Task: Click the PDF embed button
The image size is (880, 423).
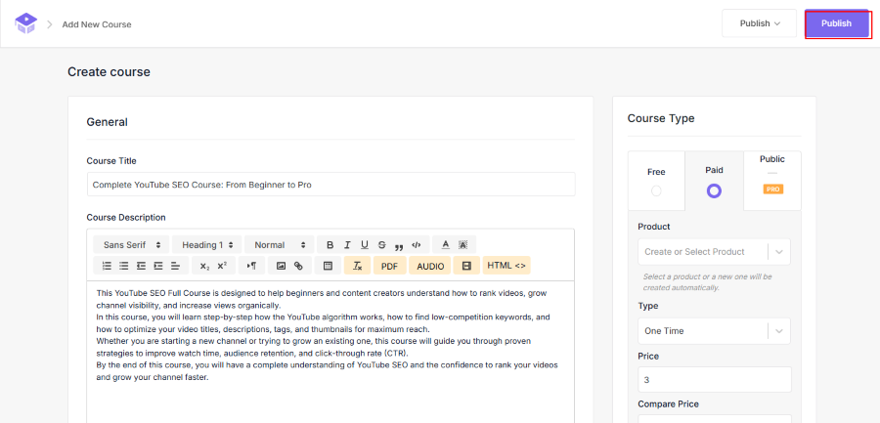Action: pyautogui.click(x=389, y=266)
